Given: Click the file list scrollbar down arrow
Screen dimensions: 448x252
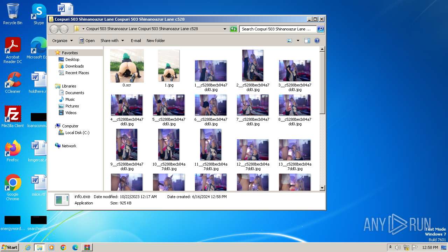Looking at the screenshot, I should (322, 188).
